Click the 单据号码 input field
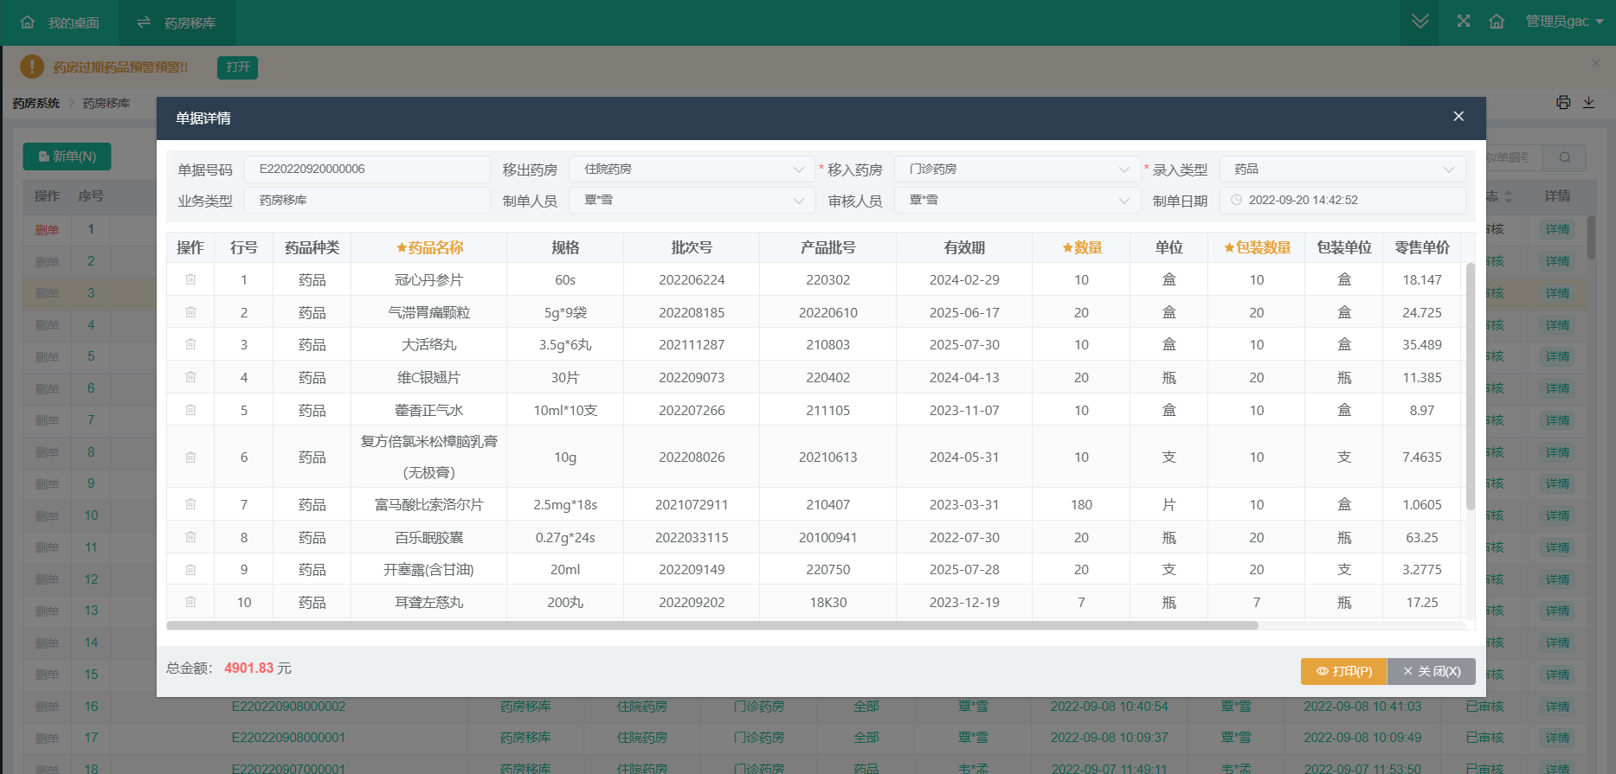This screenshot has width=1616, height=774. pos(367,170)
